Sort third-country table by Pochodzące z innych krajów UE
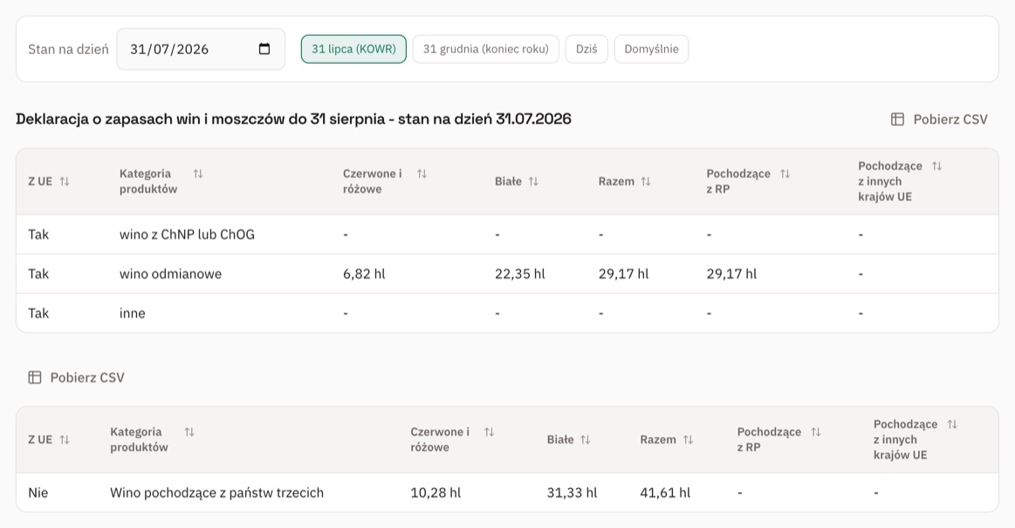 coord(952,424)
